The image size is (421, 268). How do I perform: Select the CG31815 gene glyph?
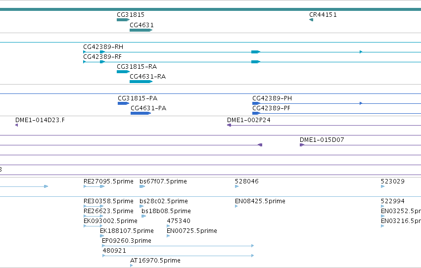click(123, 20)
